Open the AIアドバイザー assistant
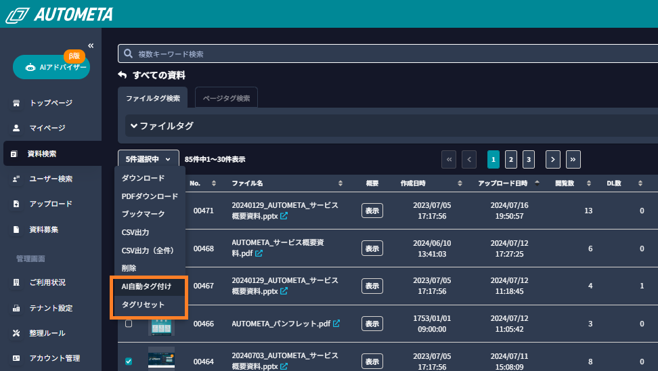Screen dimensions: 658x371 point(51,67)
